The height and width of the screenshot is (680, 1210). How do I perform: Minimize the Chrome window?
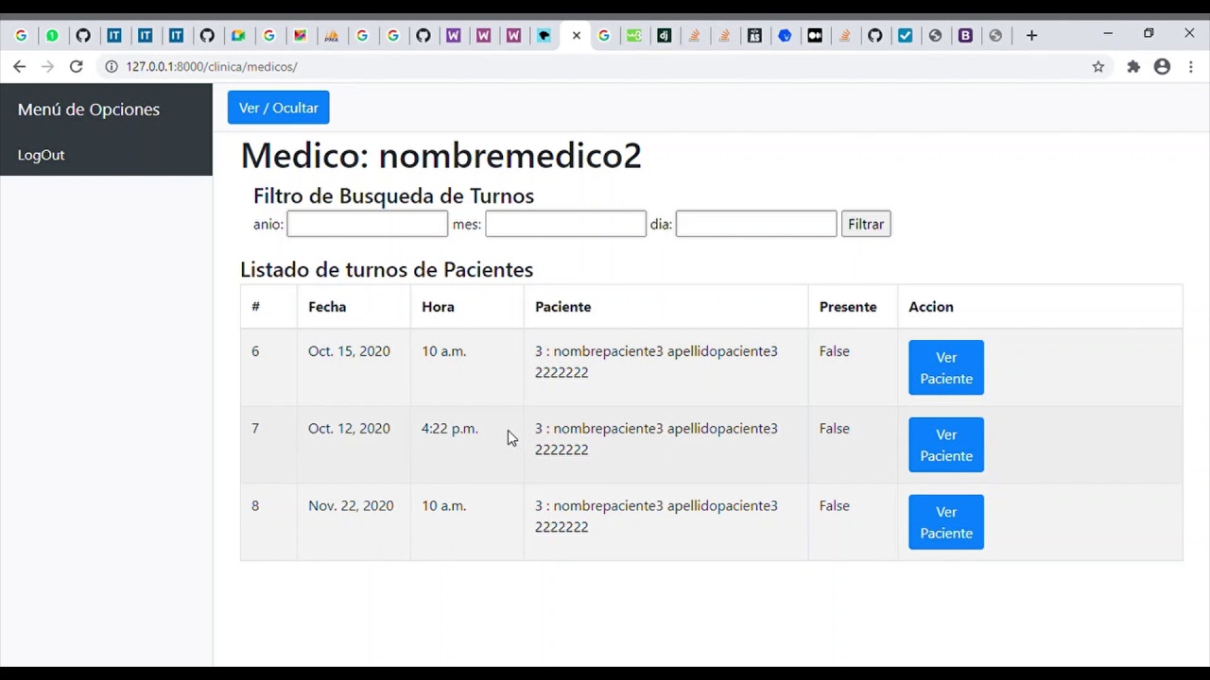click(x=1108, y=34)
